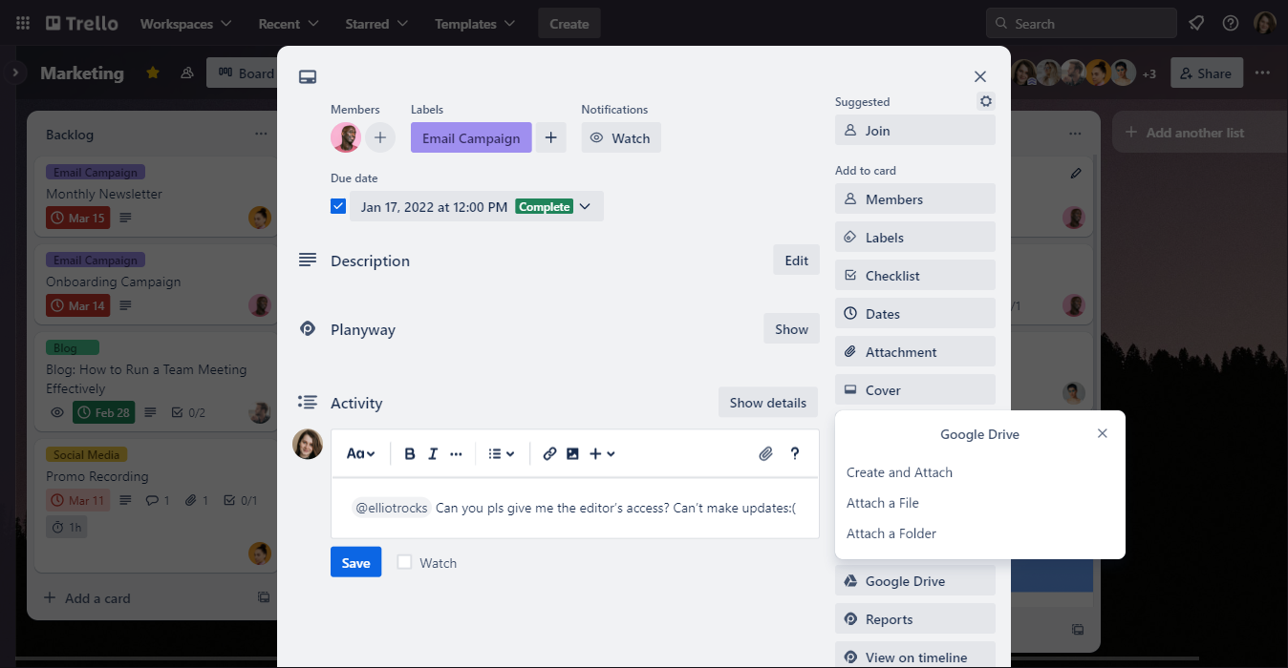This screenshot has width=1288, height=668.
Task: Click the insert image icon
Action: pos(572,454)
